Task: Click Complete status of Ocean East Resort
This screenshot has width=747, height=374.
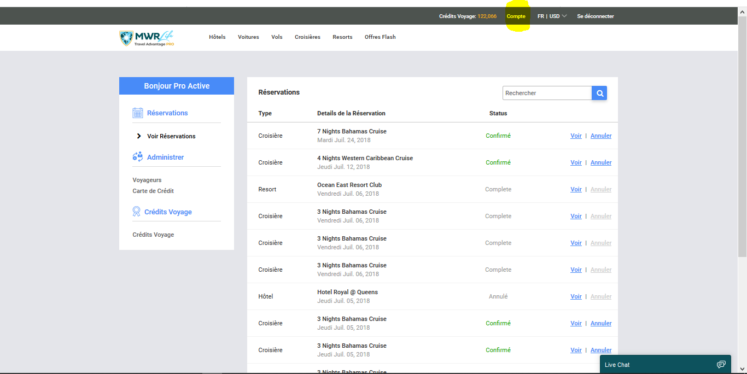Action: point(498,189)
